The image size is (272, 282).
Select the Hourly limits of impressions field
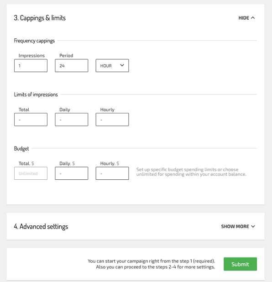pyautogui.click(x=112, y=120)
